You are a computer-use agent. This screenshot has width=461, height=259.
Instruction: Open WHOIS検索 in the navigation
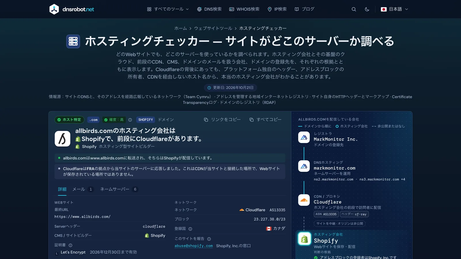click(x=244, y=9)
